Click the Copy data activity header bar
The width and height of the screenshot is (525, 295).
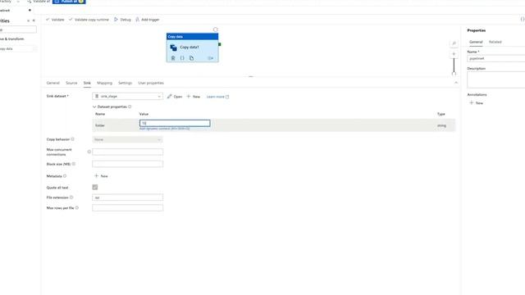192,36
